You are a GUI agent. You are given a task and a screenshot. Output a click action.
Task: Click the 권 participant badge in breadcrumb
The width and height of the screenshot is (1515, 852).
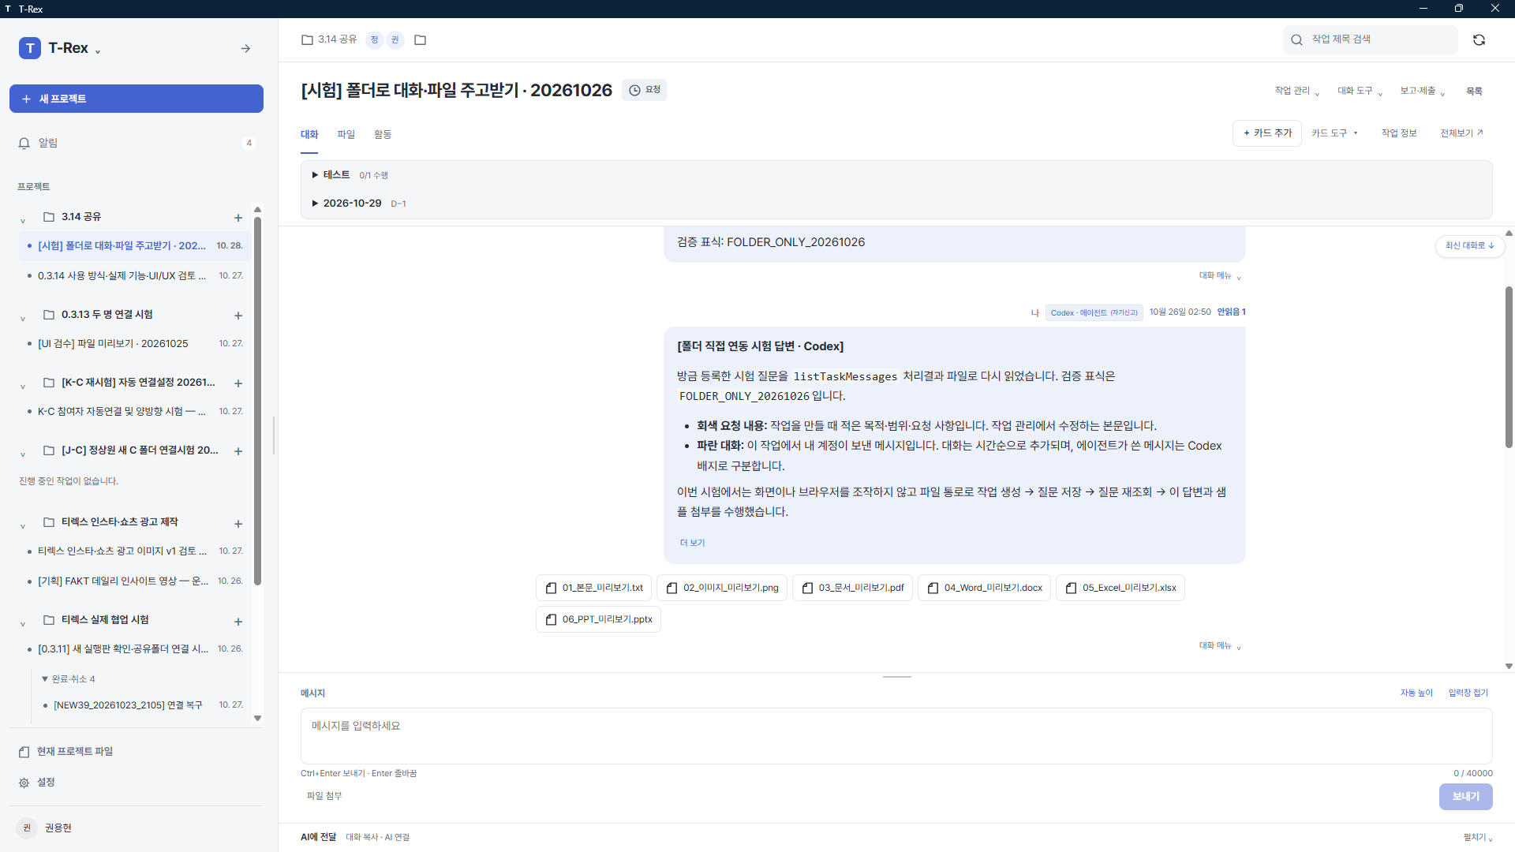(395, 39)
